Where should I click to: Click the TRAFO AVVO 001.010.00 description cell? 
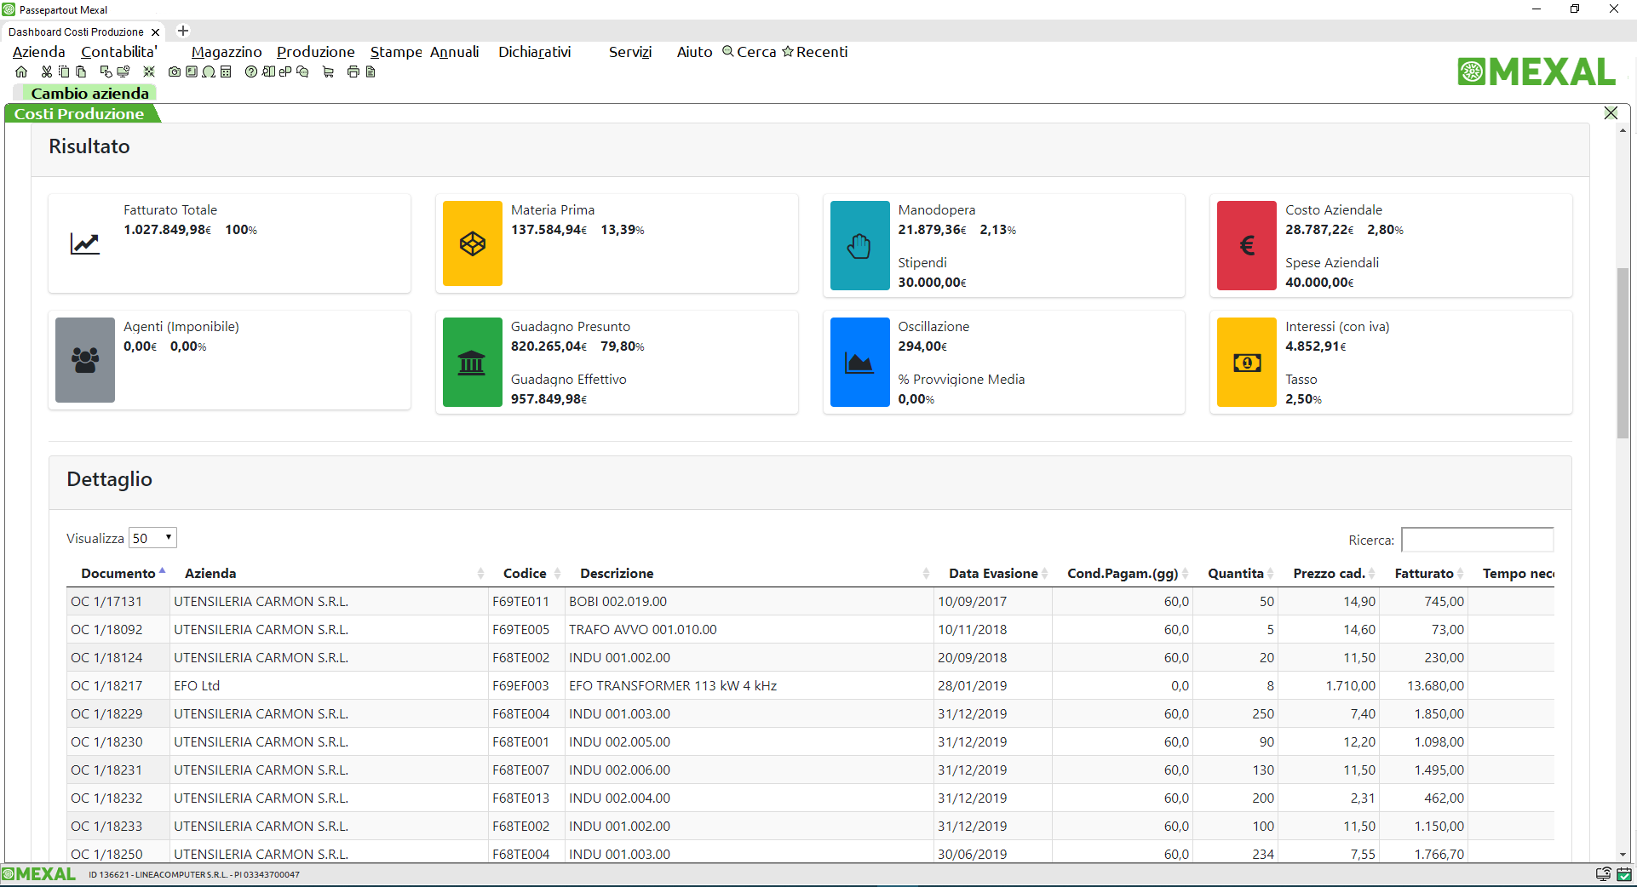coord(750,629)
